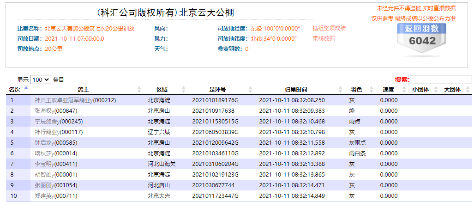This screenshot has width=474, height=202.
Task: Click race name 北京云天赛鸽公棚第七次20公里训放
Action: point(90,29)
